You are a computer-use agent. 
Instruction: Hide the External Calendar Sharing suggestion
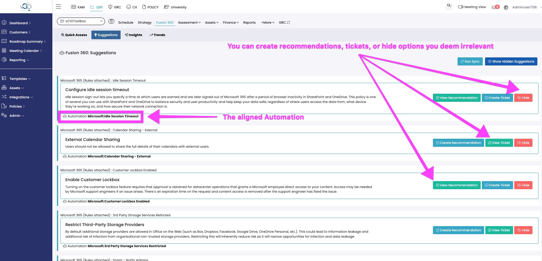pyautogui.click(x=523, y=143)
